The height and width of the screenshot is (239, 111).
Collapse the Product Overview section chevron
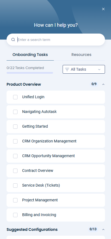[103, 84]
